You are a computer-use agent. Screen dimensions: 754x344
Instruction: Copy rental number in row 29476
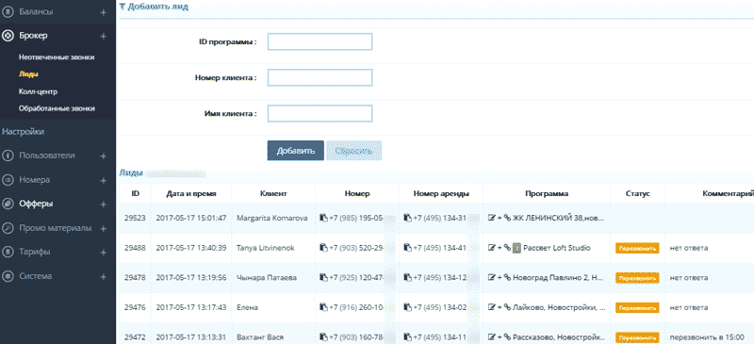point(408,307)
